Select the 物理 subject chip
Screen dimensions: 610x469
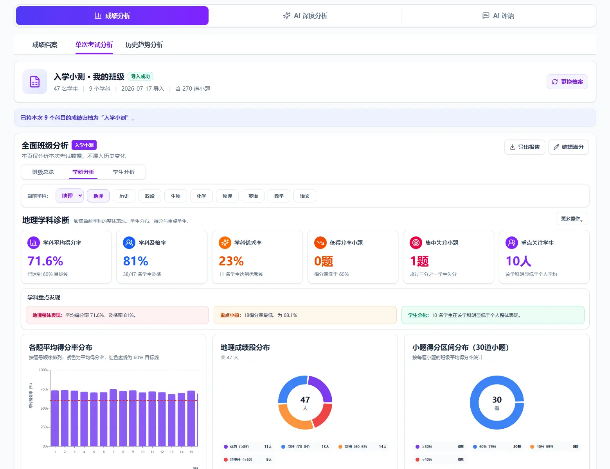click(227, 196)
